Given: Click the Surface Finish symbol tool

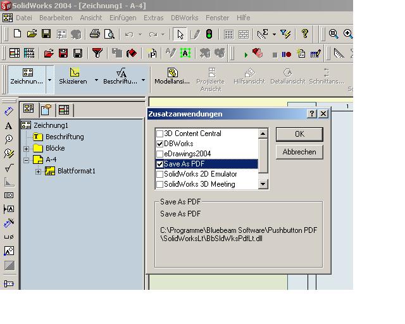Looking at the screenshot, I should (x=9, y=168).
